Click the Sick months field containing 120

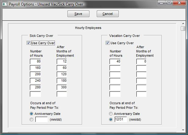[62, 74]
